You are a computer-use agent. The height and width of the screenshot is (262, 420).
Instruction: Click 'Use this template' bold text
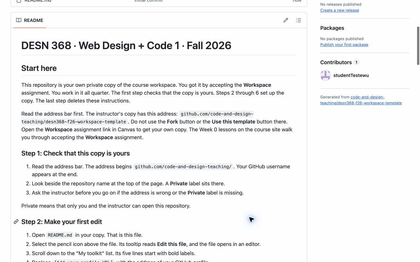233,122
